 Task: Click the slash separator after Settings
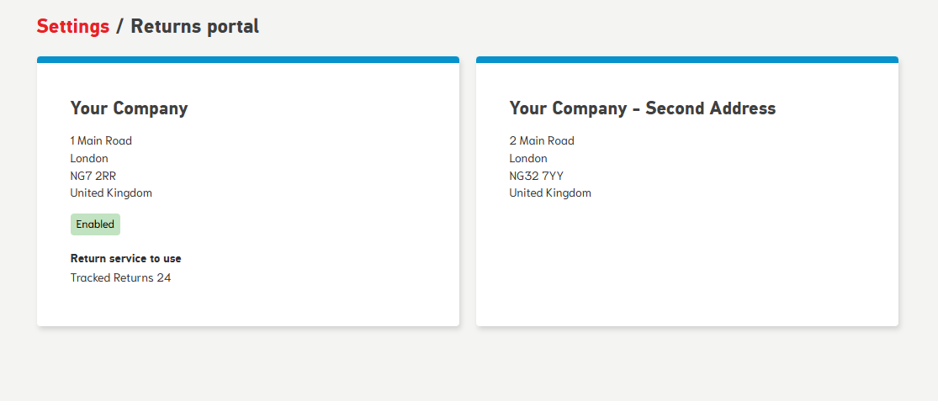coord(119,26)
